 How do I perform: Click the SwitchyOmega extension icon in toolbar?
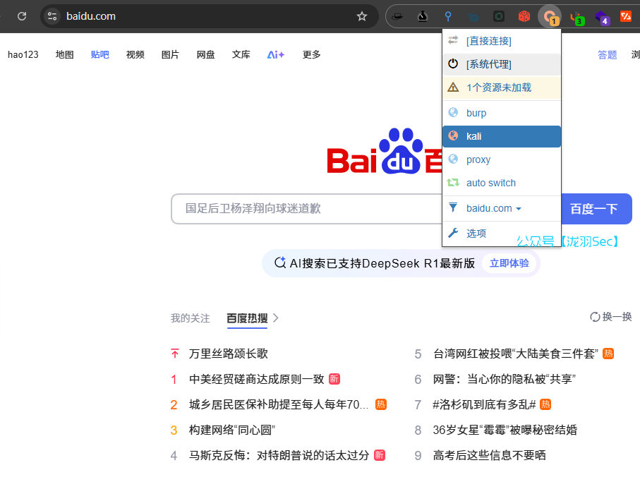pyautogui.click(x=549, y=16)
